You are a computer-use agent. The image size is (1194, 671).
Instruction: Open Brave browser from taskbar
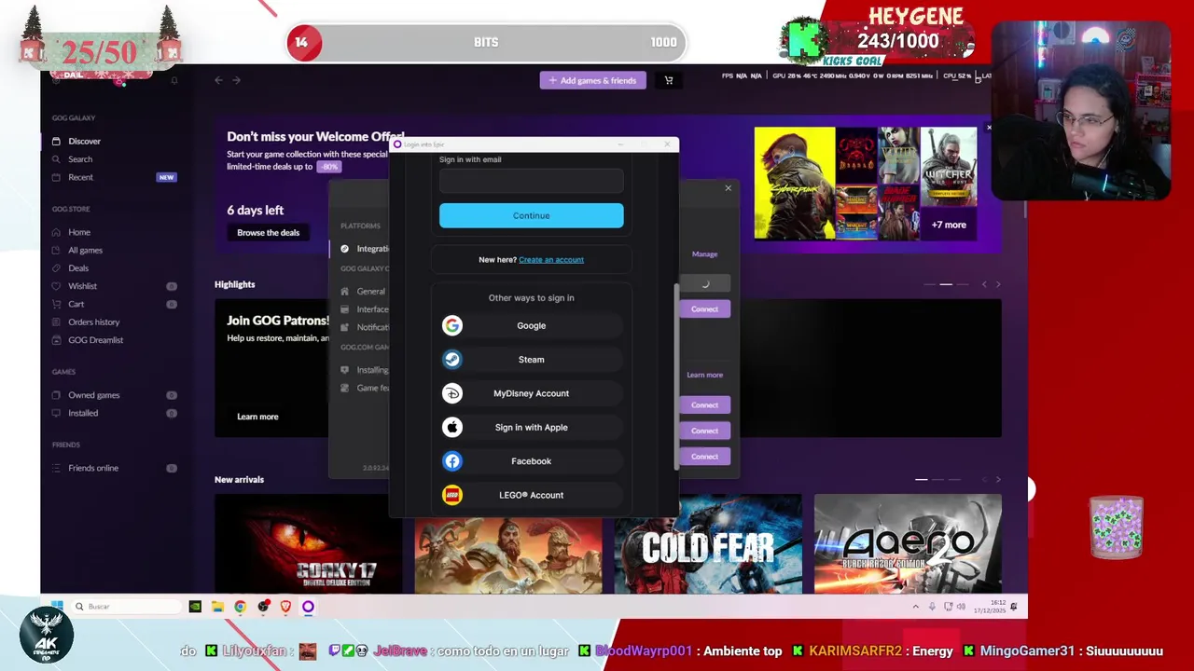[285, 607]
